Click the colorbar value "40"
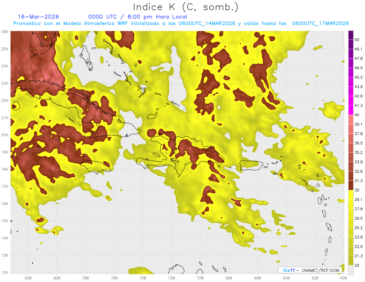This screenshot has height=282, width=365. pyautogui.click(x=357, y=115)
